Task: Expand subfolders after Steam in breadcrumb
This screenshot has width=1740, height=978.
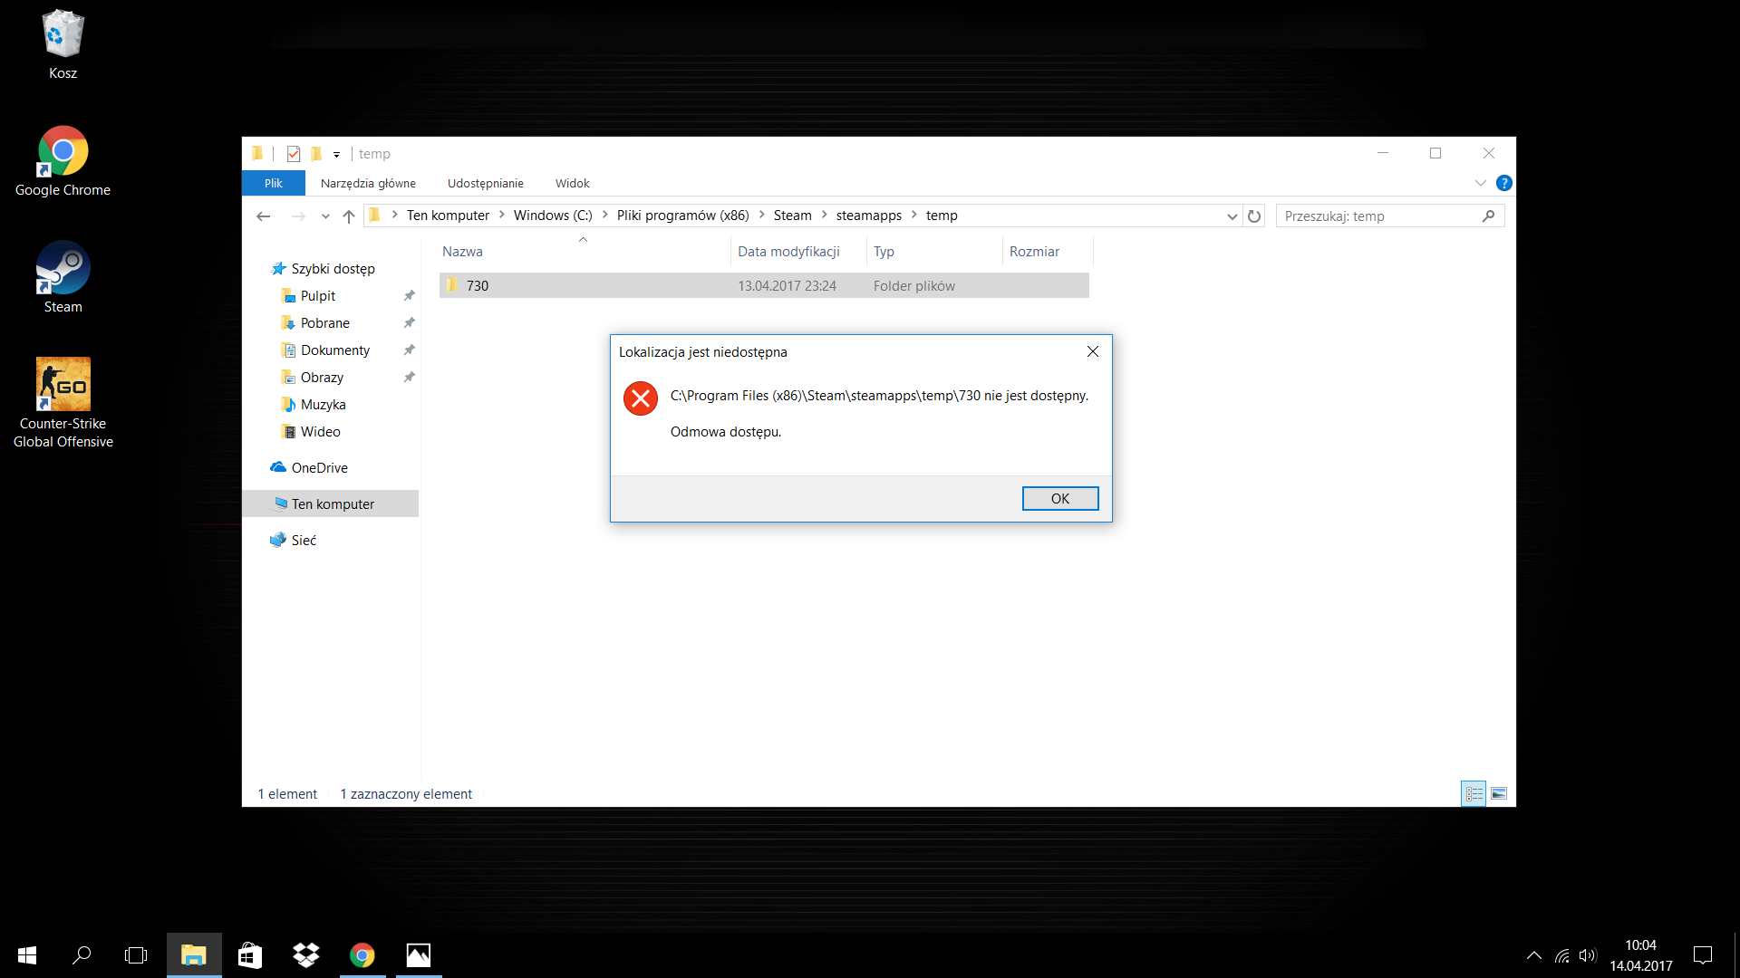Action: click(x=825, y=216)
